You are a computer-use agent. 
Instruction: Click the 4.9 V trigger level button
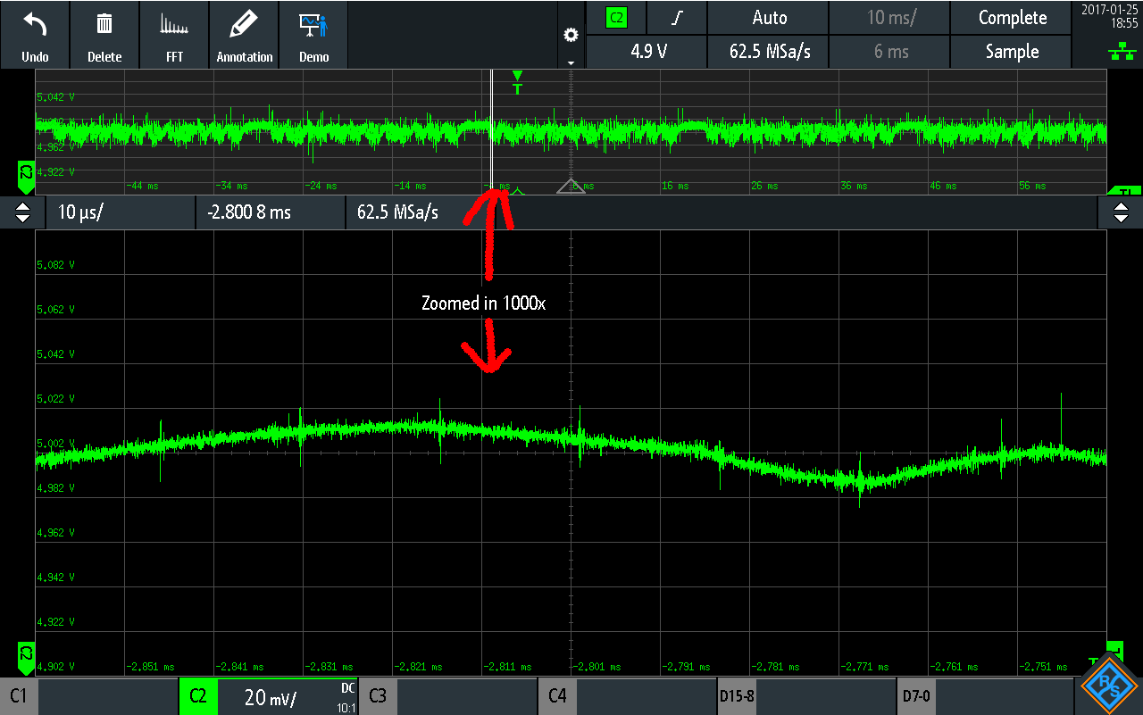647,52
